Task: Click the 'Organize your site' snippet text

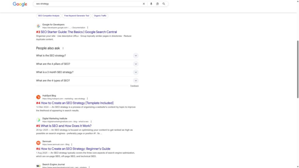Action: pyautogui.click(x=46, y=36)
